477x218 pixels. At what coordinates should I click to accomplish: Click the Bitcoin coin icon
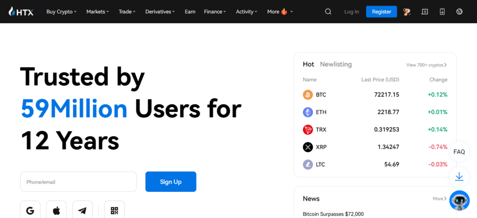point(308,95)
